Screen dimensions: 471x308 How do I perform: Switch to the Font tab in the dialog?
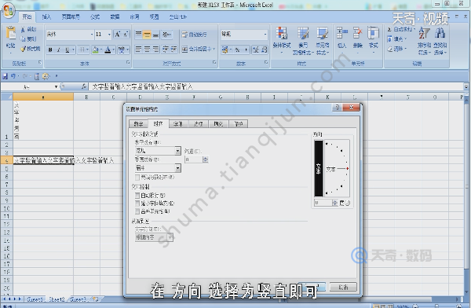click(178, 123)
